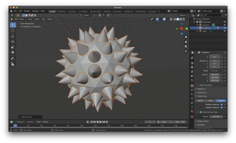Uncheck Render Instancer checkbox

222,108
